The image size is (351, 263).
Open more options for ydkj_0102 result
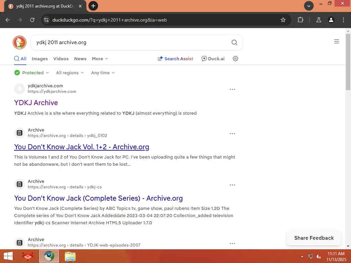click(x=232, y=134)
